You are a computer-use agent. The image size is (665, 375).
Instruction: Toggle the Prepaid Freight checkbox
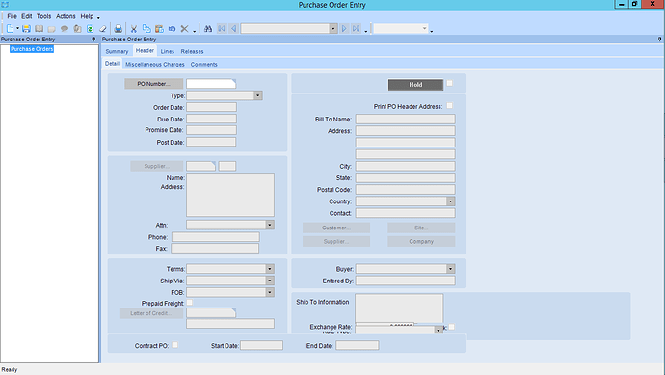click(190, 302)
